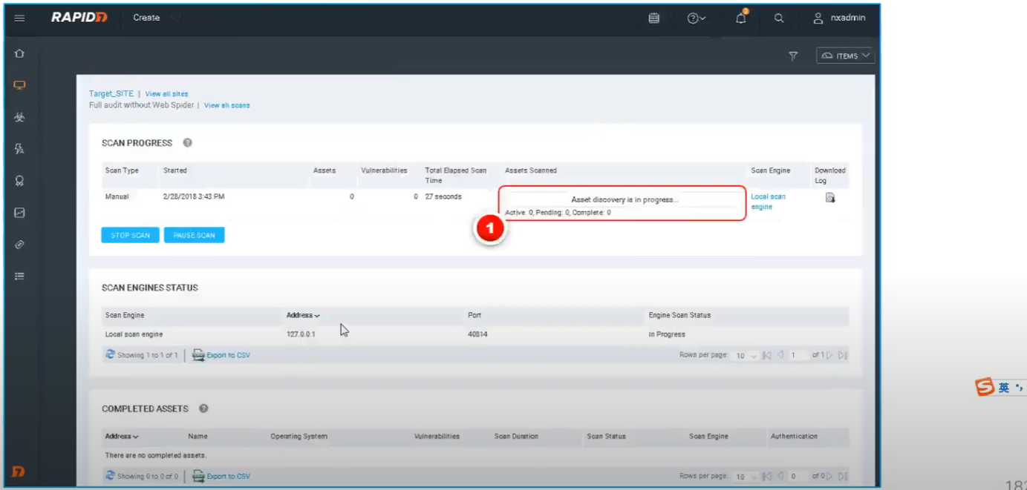
Task: Click the Engine Scan Status column header
Action: [x=679, y=316]
